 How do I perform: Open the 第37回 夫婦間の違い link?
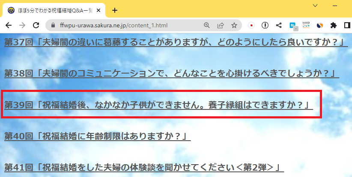(176, 42)
